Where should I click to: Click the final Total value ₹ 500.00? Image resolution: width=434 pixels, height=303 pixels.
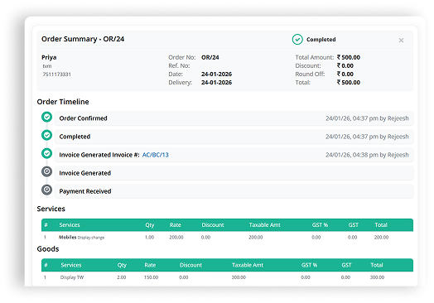pyautogui.click(x=348, y=83)
